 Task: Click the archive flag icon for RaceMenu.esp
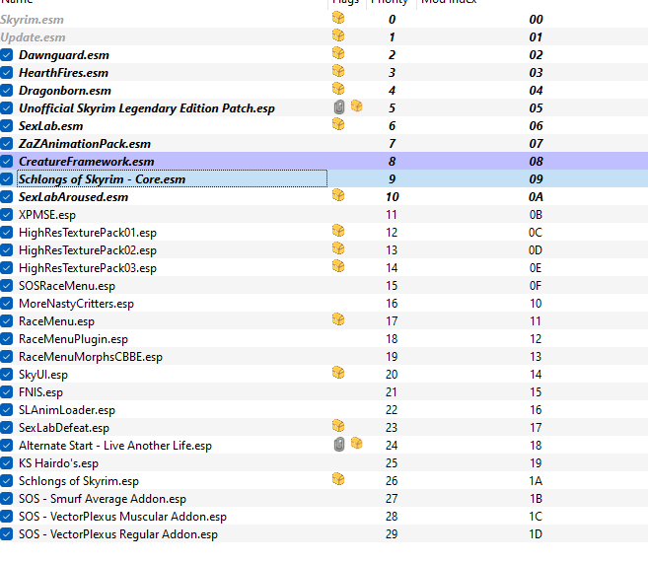click(x=338, y=319)
